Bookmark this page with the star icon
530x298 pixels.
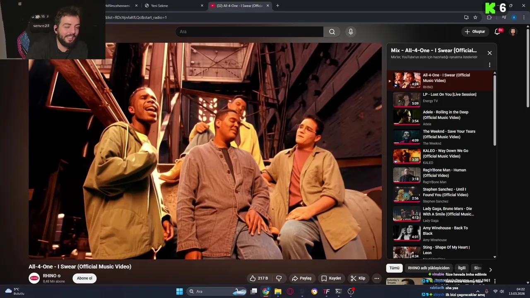(475, 17)
